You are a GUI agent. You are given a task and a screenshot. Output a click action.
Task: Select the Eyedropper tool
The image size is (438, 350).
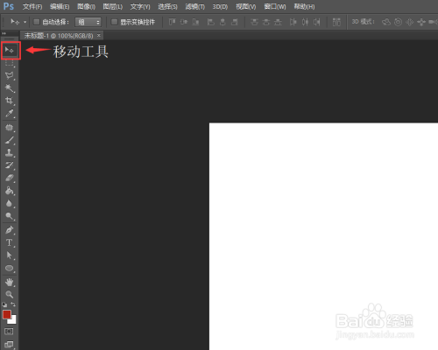[10, 113]
